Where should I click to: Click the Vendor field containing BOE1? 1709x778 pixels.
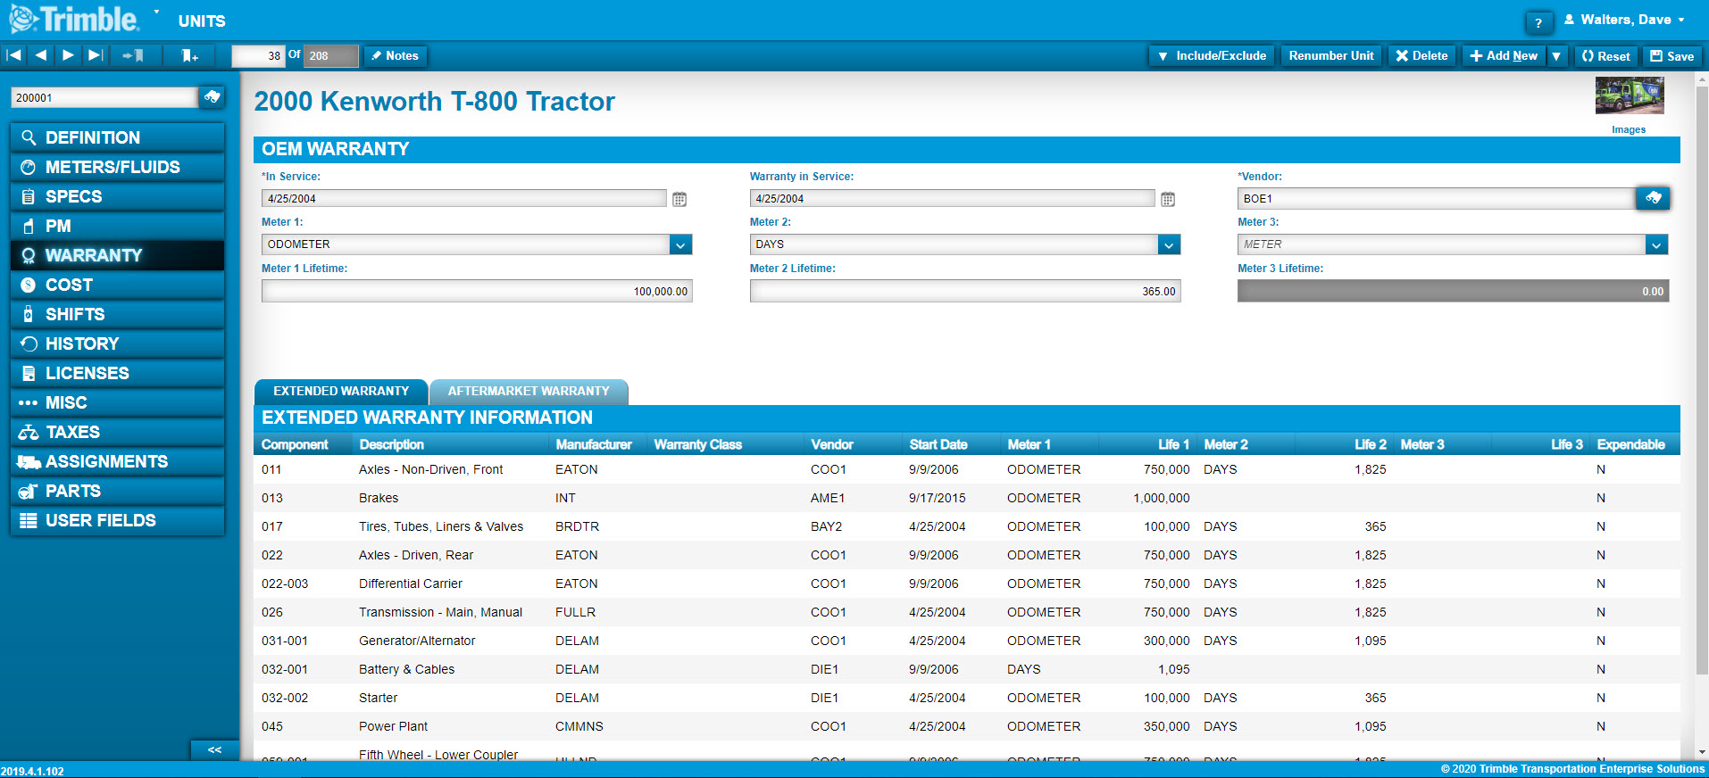[x=1437, y=198]
